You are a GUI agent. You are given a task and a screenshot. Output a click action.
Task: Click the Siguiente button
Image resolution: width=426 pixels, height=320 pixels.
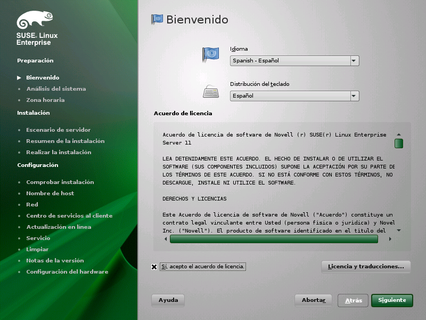(x=392, y=300)
